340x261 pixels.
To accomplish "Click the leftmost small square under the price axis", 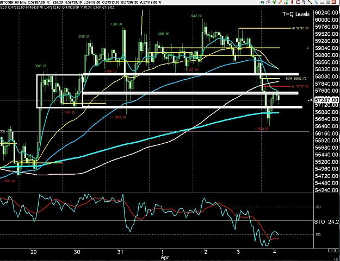I will tap(329, 250).
